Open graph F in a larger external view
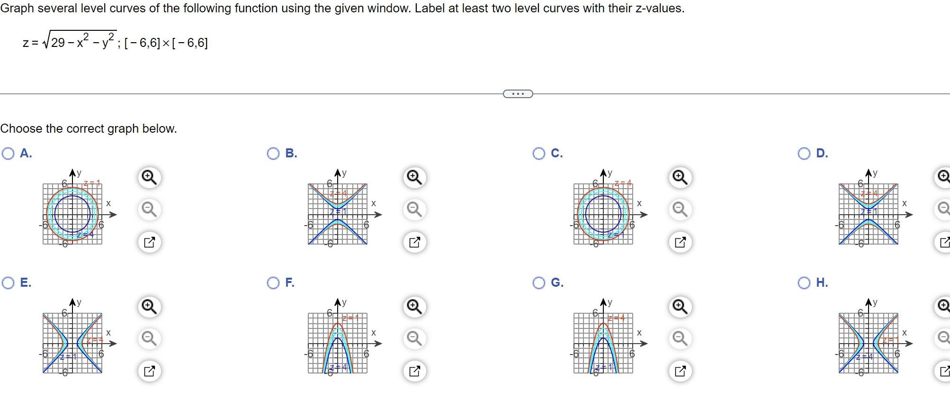This screenshot has height=409, width=950. pos(414,372)
